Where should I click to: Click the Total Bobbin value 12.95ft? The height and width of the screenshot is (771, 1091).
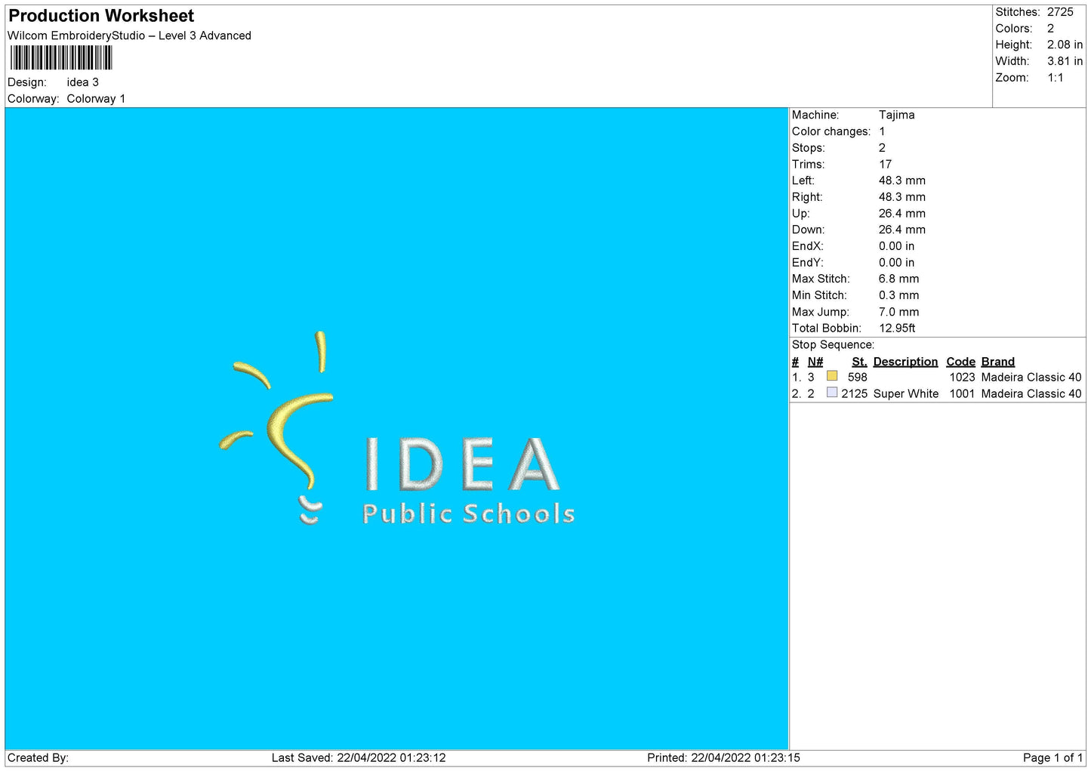pyautogui.click(x=898, y=328)
